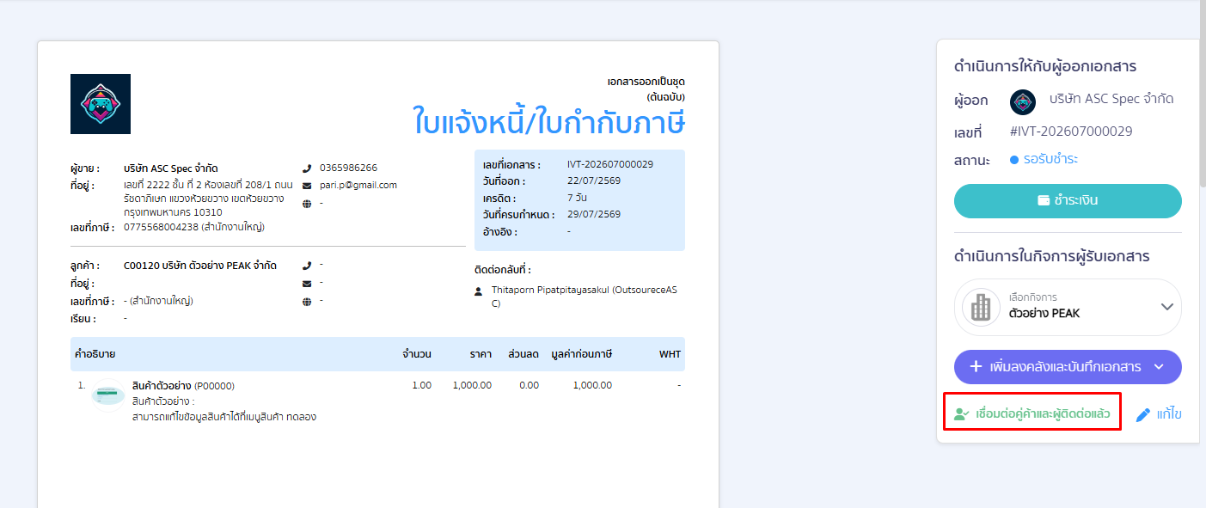
Task: Click the due date 29/07/2569
Action: pos(594,214)
